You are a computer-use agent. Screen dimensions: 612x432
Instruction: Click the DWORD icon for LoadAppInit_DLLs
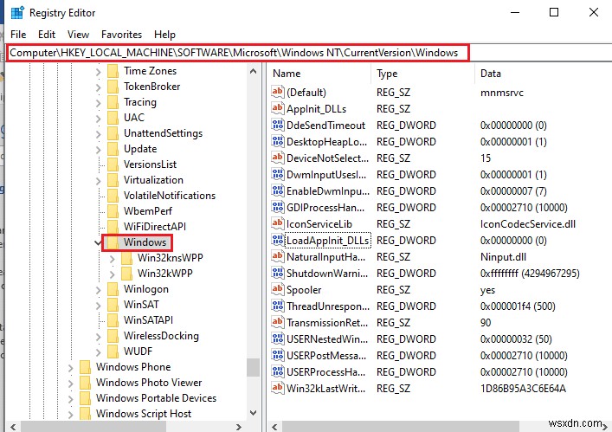pyautogui.click(x=278, y=240)
